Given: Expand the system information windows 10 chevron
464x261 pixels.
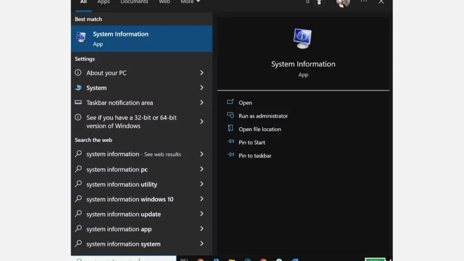Looking at the screenshot, I should point(202,199).
